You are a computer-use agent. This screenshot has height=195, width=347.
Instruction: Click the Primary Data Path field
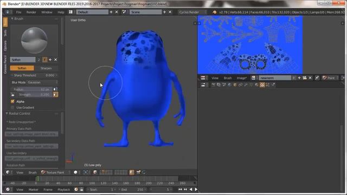tap(31, 134)
